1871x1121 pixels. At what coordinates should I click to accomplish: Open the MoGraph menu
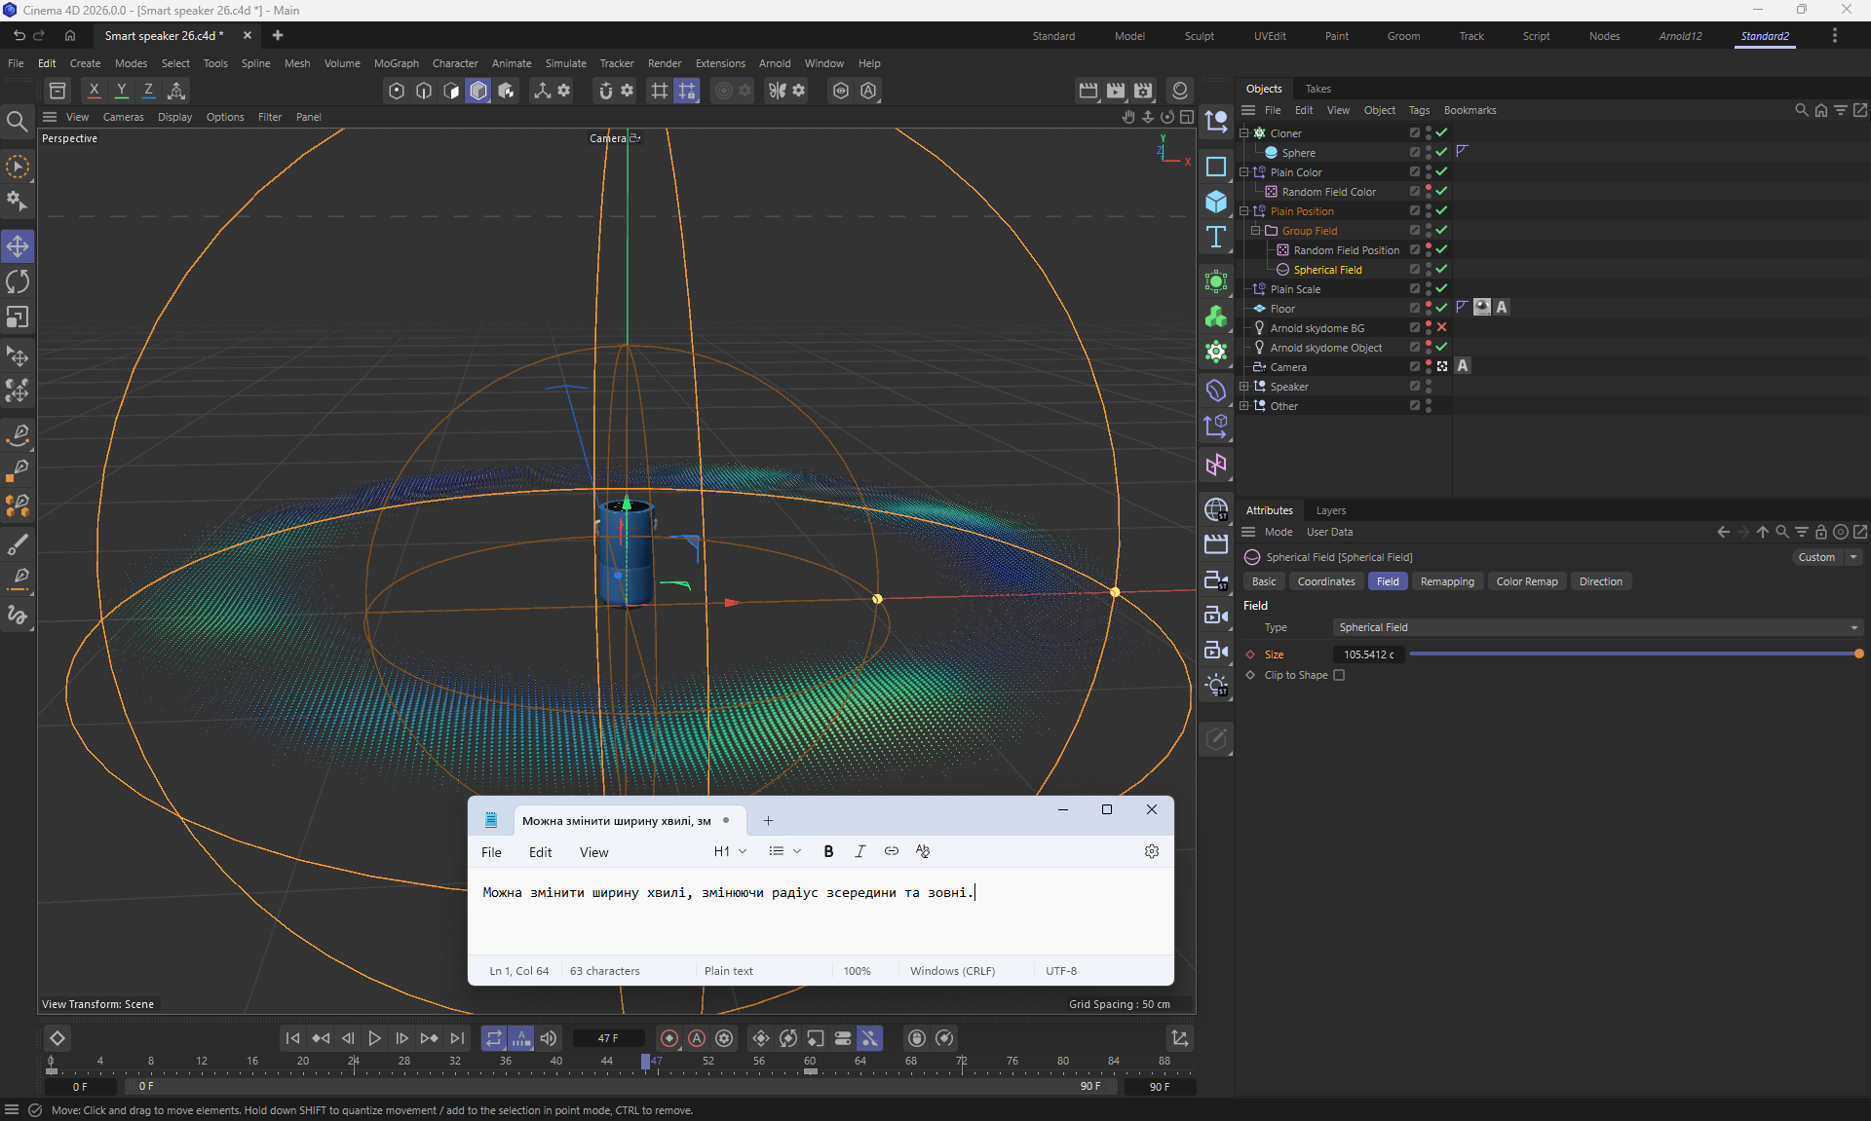(396, 63)
